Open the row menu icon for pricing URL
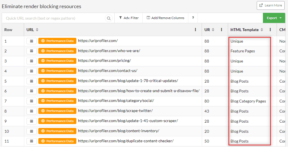Screen dimensions: 288x147 pos(32,61)
